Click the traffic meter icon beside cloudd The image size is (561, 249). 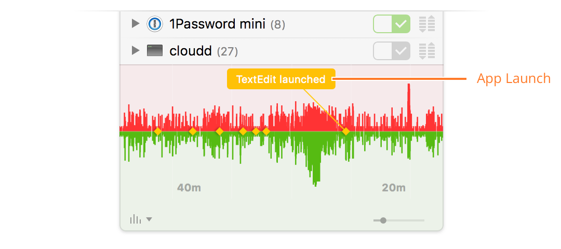(x=427, y=51)
